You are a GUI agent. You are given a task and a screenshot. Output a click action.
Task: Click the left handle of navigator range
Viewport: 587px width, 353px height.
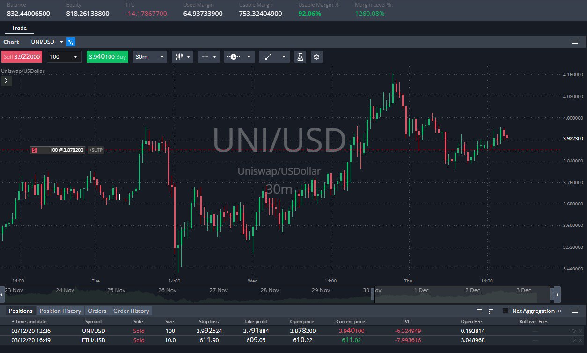pyautogui.click(x=373, y=295)
